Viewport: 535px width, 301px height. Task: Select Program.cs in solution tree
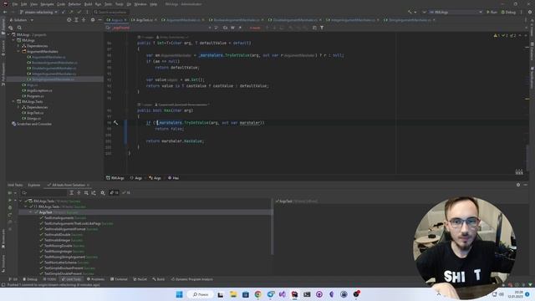(35, 96)
